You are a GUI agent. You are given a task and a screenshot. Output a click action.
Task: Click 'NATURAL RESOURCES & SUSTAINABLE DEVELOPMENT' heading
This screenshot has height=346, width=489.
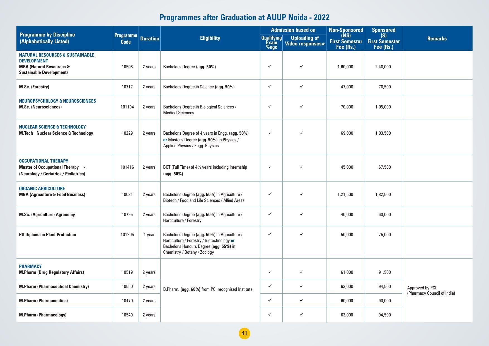[57, 58]
